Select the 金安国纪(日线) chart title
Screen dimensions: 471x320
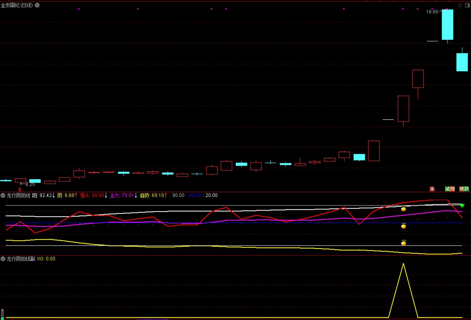[x=17, y=5]
